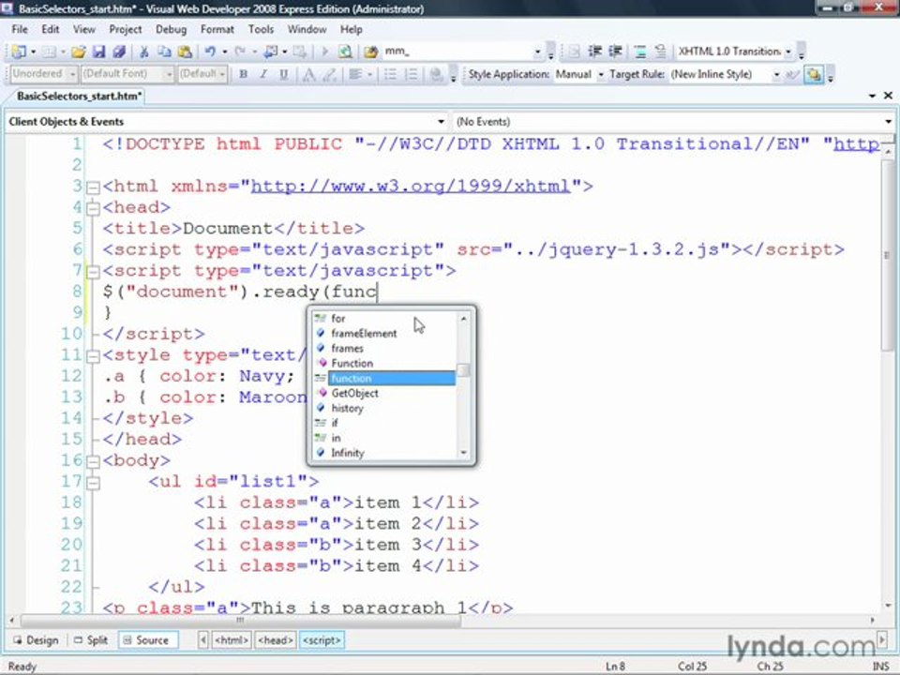Open the Target Rule New Inline Style dropdown
The width and height of the screenshot is (900, 675).
coord(776,75)
